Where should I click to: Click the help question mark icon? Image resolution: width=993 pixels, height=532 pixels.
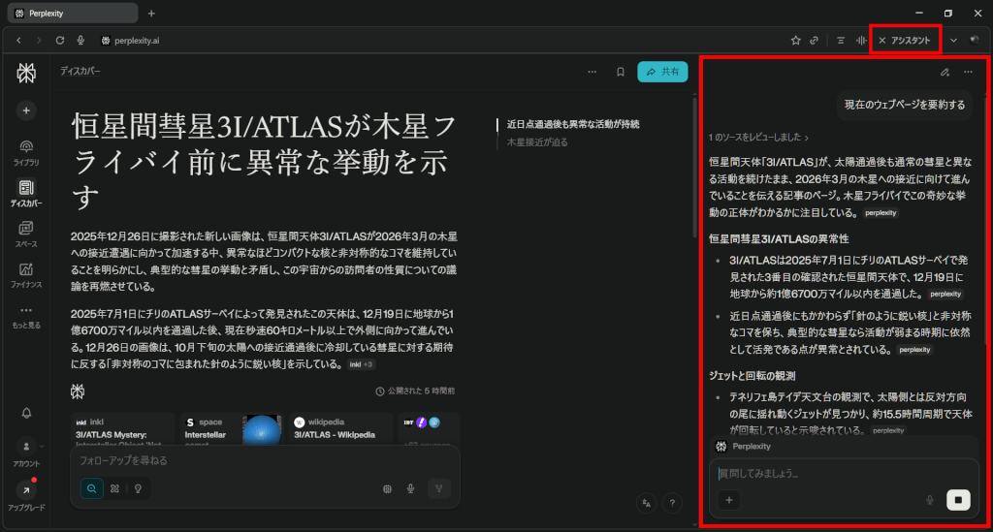coord(674,502)
